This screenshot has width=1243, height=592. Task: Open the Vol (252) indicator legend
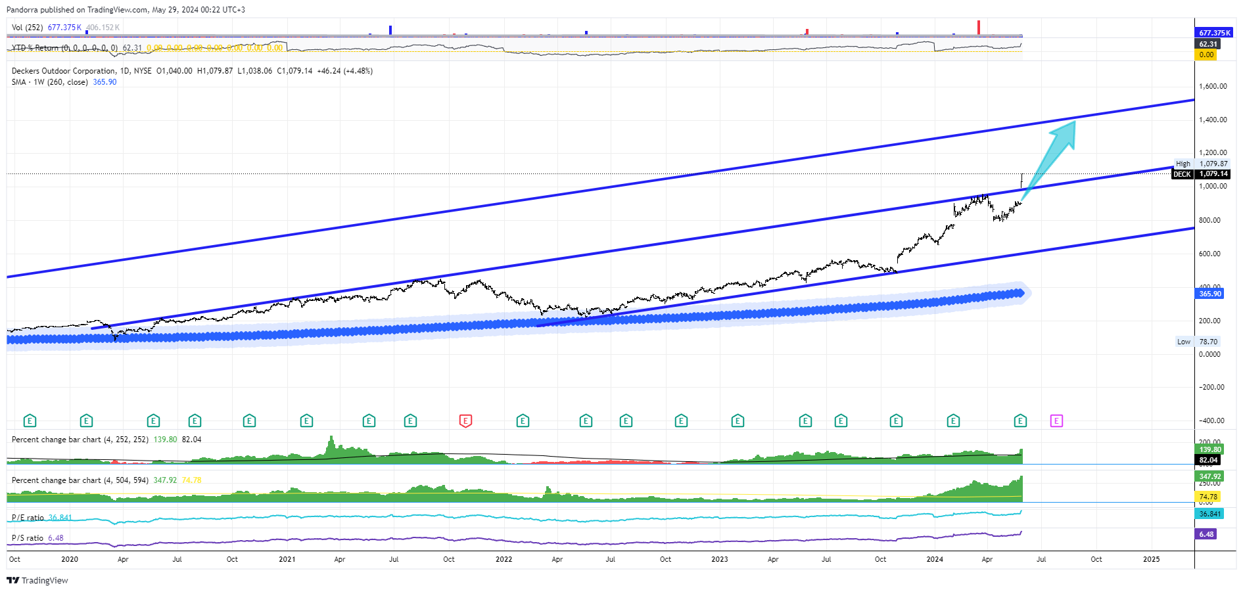click(x=27, y=28)
